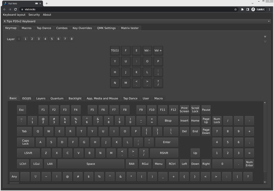This screenshot has height=191, width=274.
Task: Open the Quantum keycode tab
Action: click(x=57, y=98)
